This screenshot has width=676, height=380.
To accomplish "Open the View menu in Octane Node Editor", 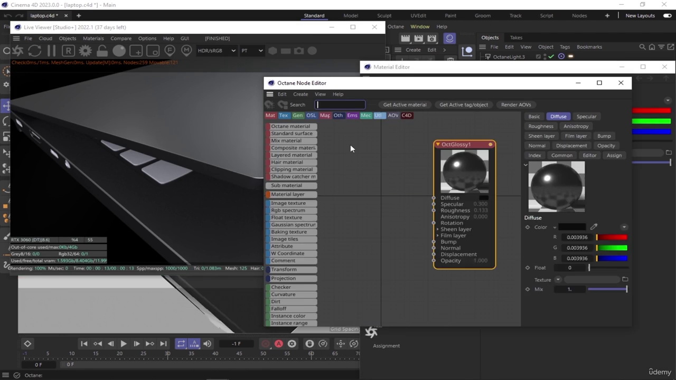I will pyautogui.click(x=320, y=94).
